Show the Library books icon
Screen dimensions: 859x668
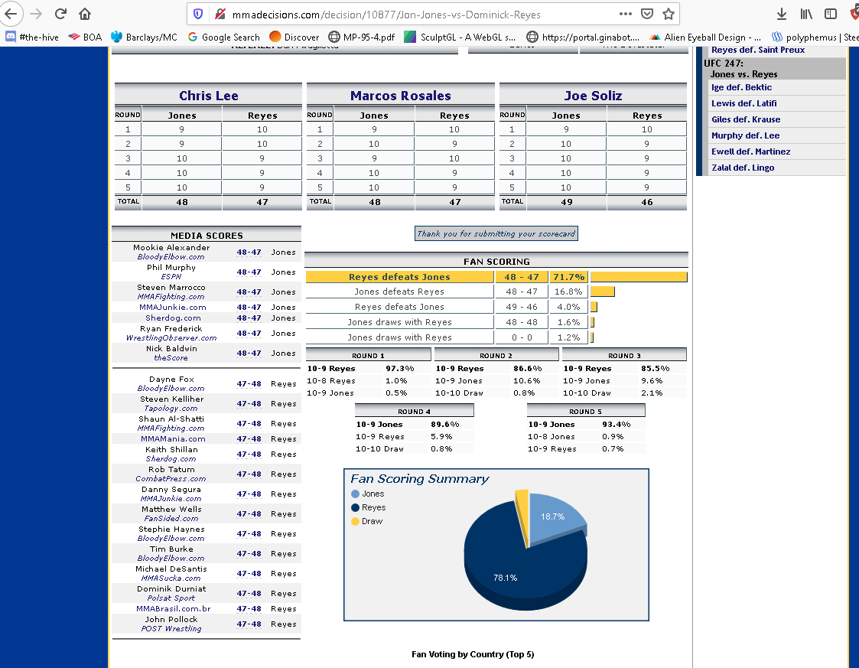[x=806, y=15]
